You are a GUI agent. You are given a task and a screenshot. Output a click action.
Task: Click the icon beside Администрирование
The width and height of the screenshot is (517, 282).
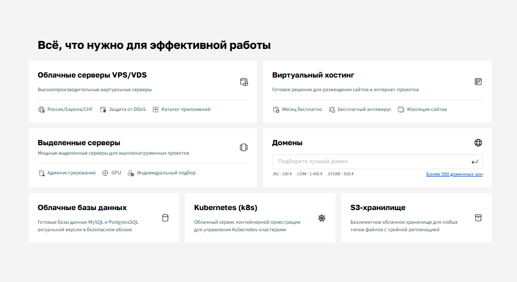41,173
